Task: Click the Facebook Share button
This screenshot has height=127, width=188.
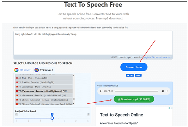Action: [138, 75]
